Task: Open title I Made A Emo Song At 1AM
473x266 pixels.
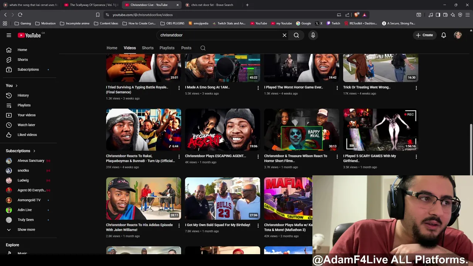Action: pyautogui.click(x=207, y=87)
